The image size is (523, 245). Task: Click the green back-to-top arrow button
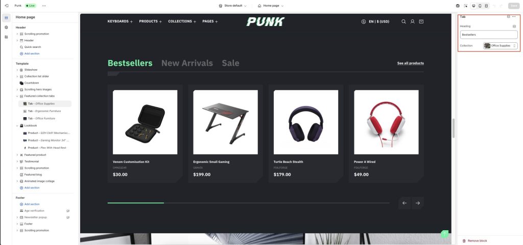click(x=444, y=234)
